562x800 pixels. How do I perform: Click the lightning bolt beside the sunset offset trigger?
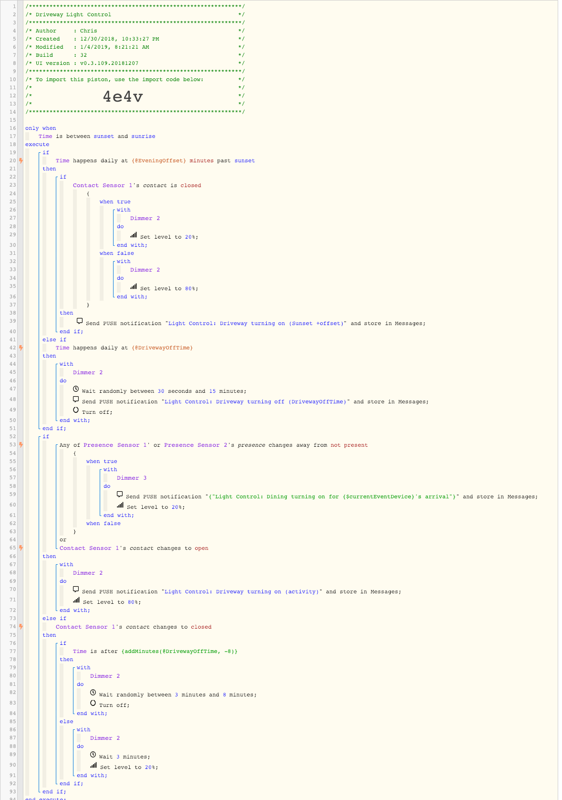click(21, 161)
